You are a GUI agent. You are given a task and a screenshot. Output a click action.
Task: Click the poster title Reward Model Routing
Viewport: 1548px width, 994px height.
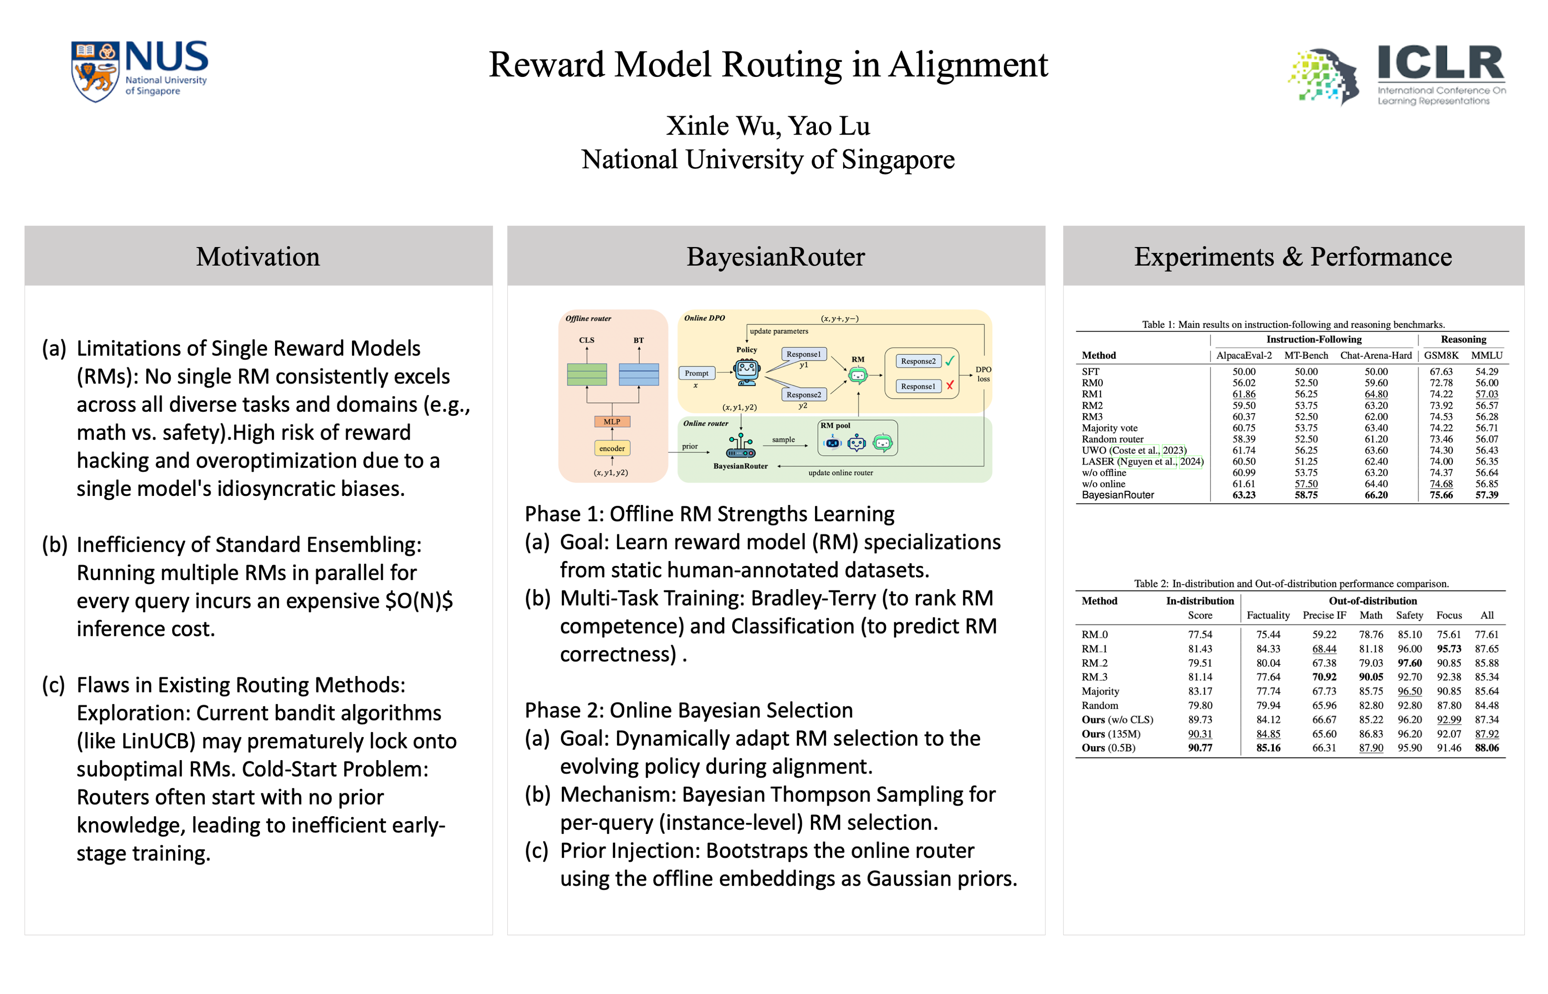(x=768, y=65)
